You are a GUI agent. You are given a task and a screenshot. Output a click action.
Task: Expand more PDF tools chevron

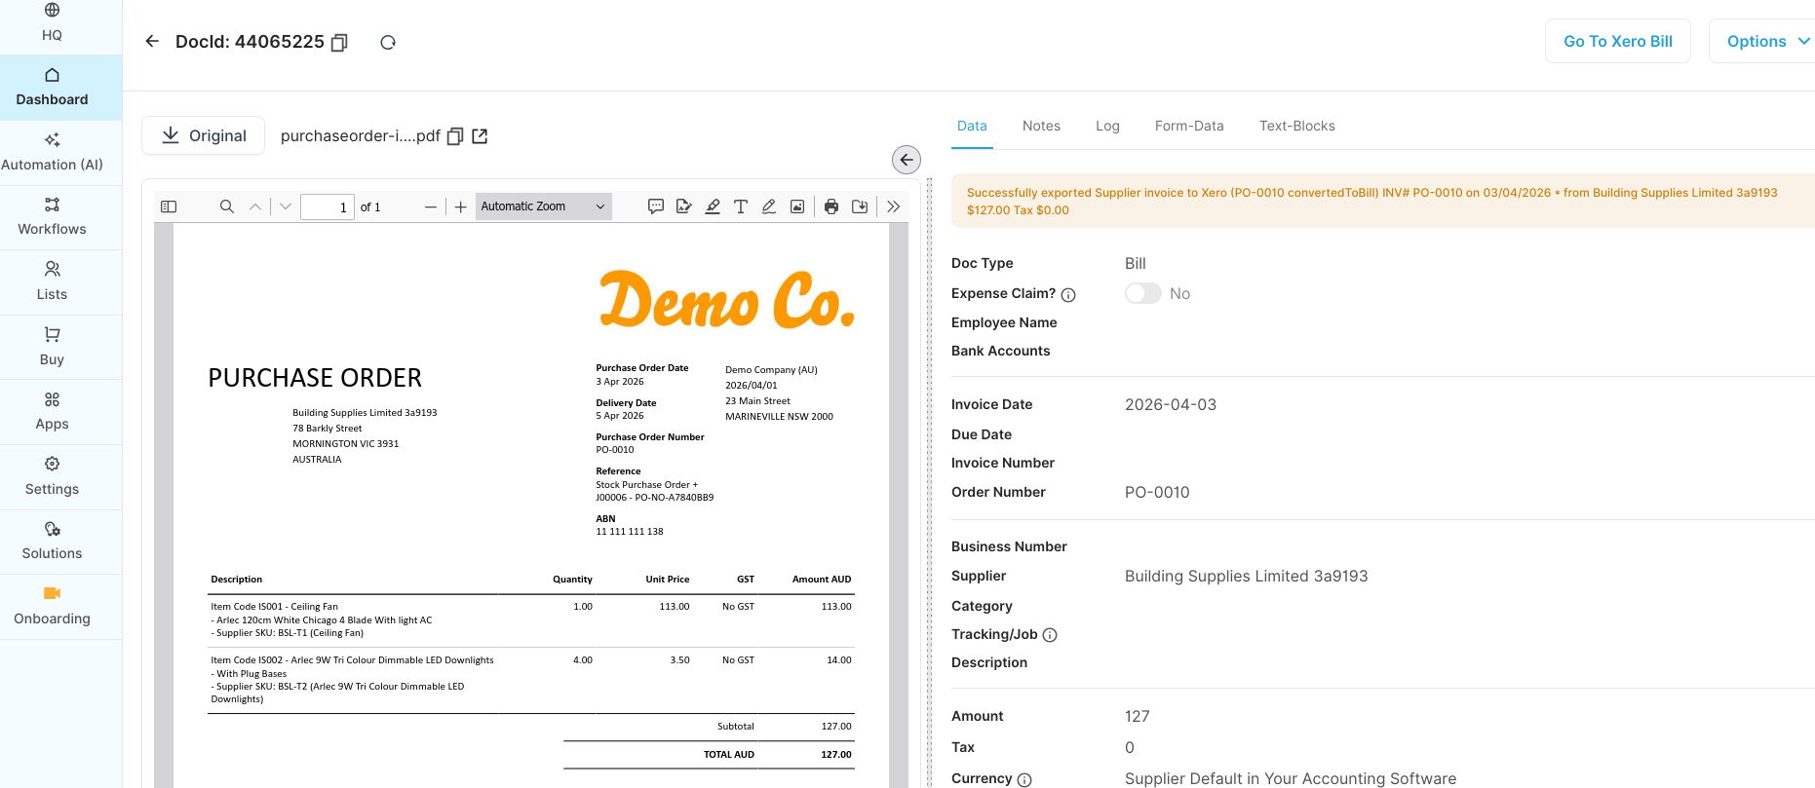click(x=893, y=206)
